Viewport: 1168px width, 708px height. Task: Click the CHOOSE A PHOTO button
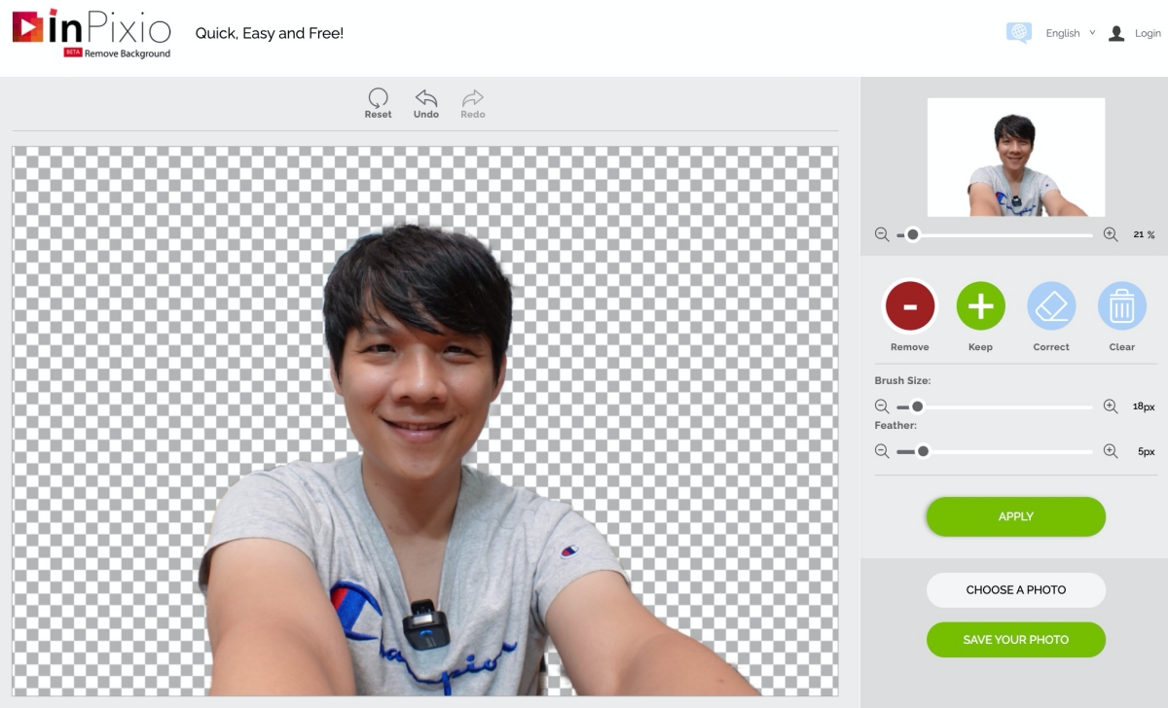[1015, 590]
